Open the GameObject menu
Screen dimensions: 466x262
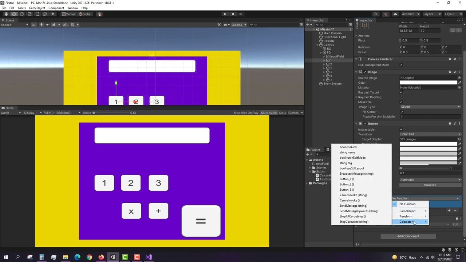pos(37,8)
